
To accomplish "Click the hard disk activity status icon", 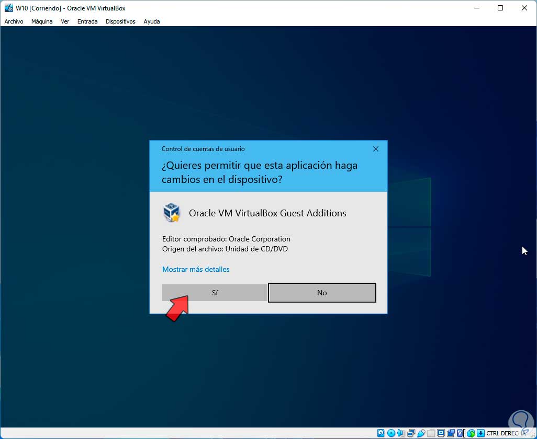I will pos(381,433).
